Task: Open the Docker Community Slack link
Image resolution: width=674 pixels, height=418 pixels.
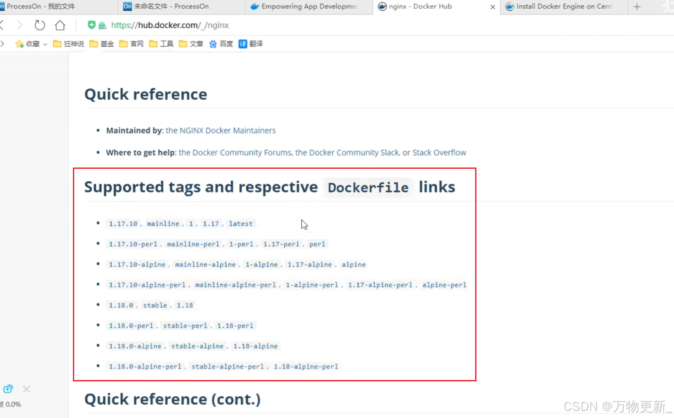Action: pos(347,153)
